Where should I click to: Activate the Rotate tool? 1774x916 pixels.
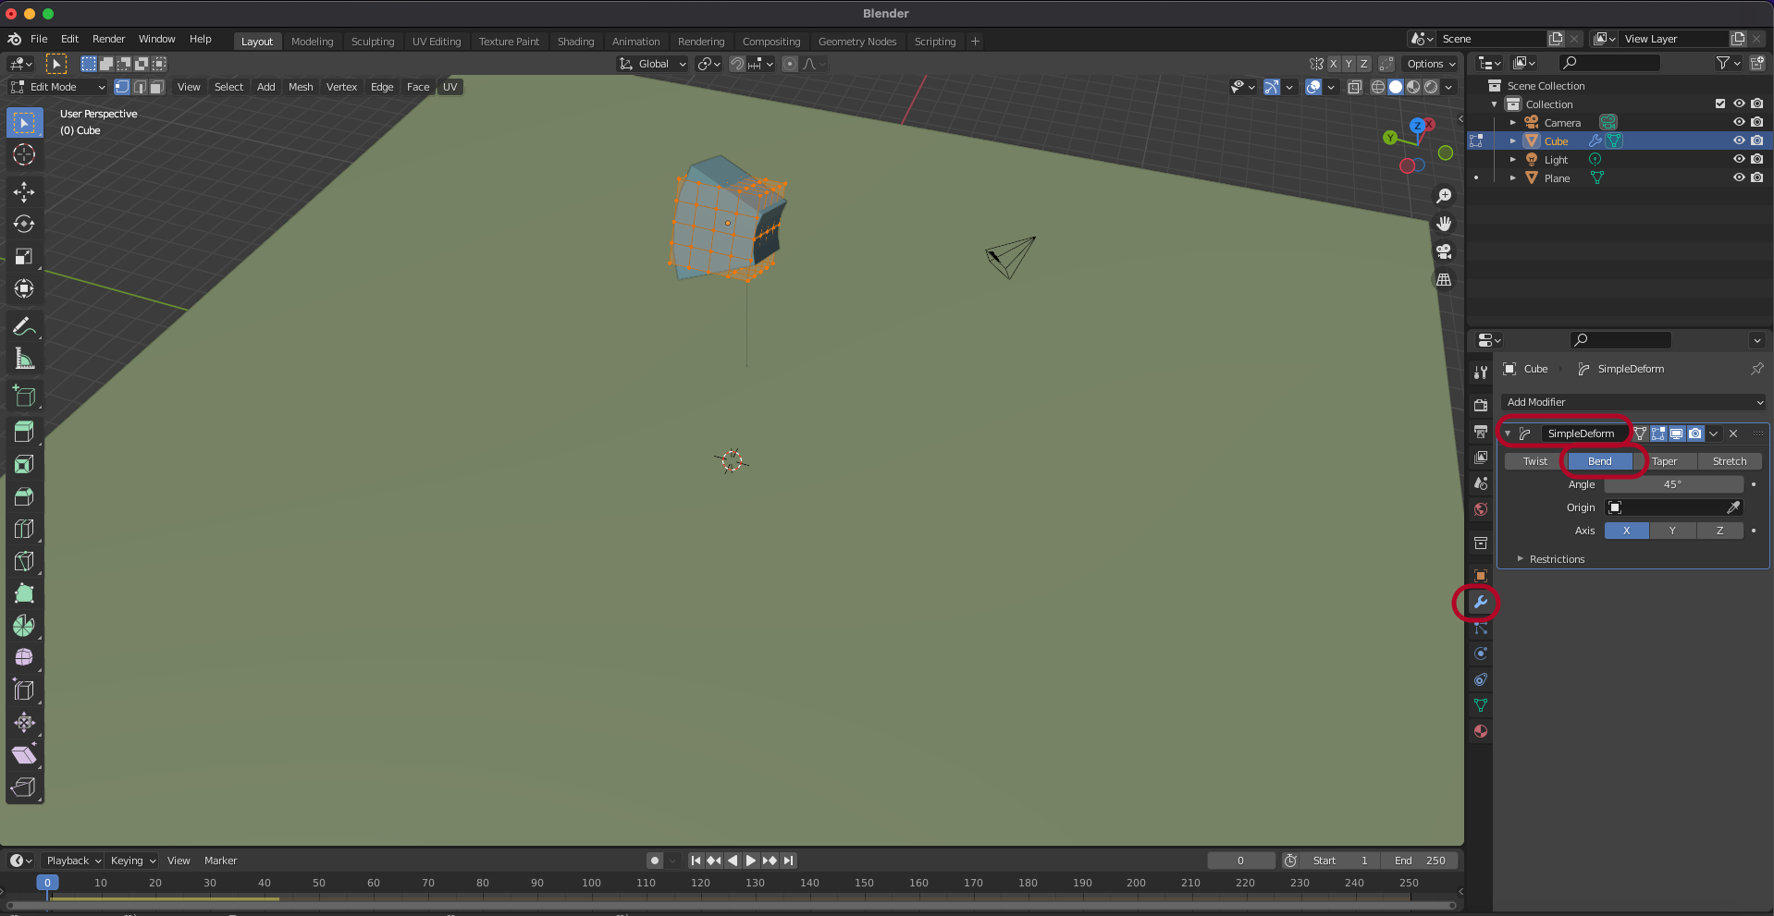point(24,225)
